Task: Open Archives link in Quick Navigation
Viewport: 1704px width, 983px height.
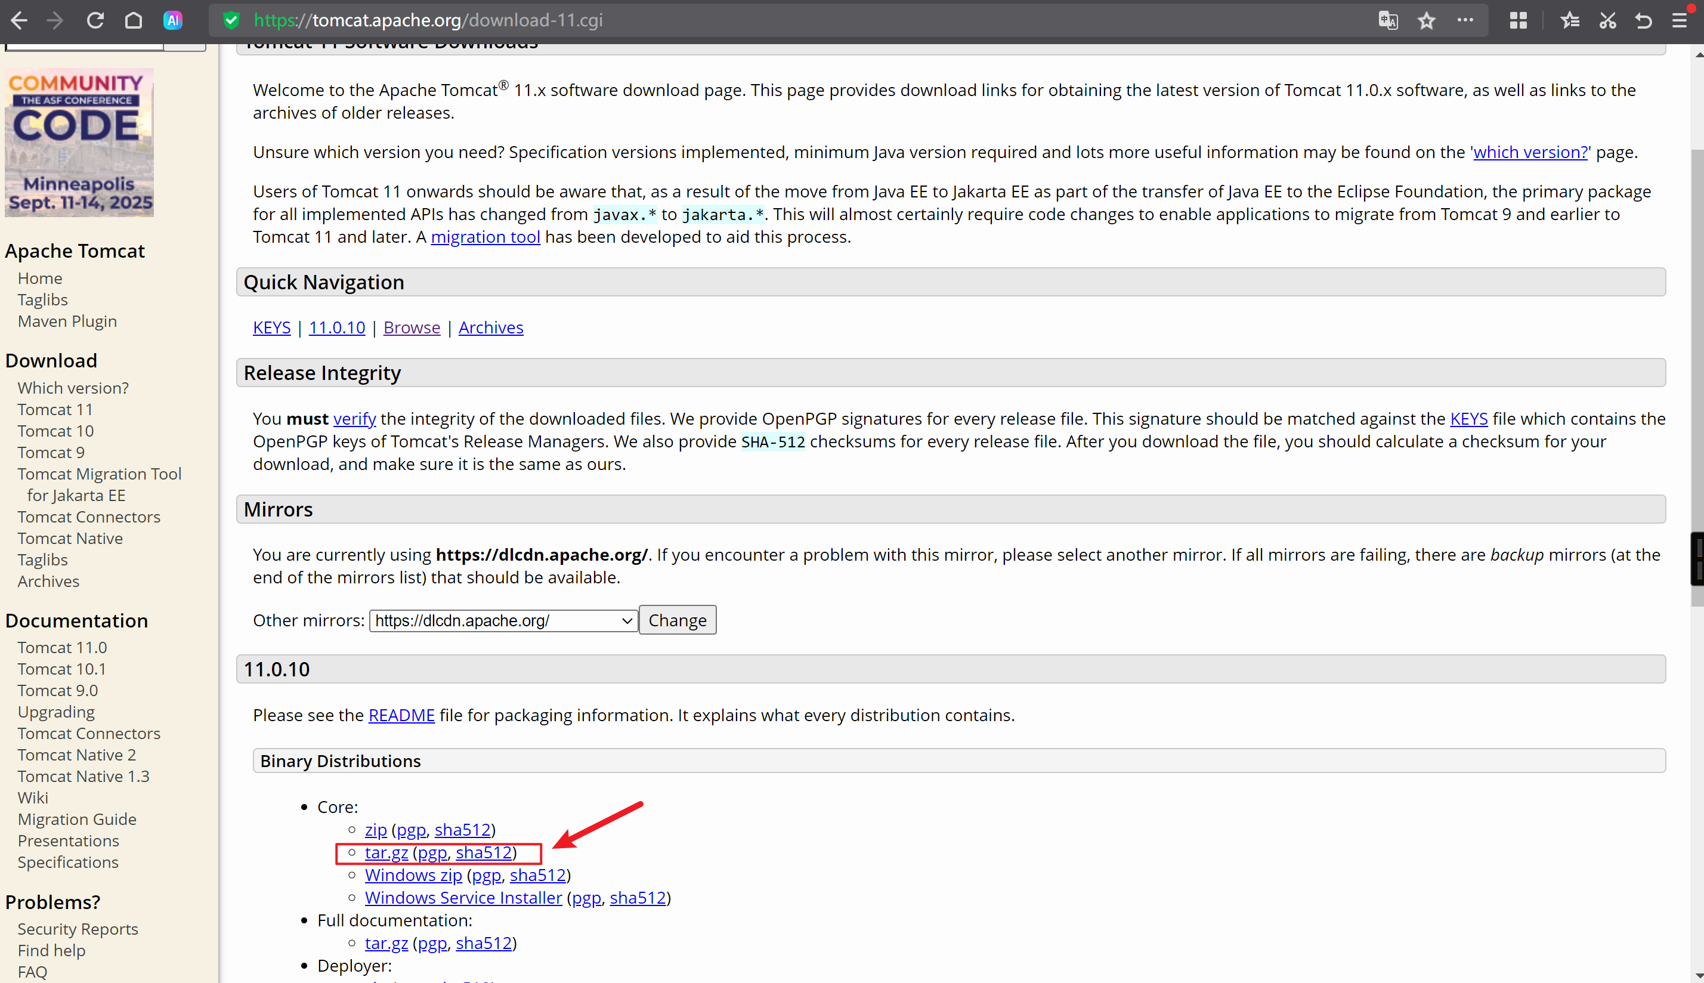Action: click(491, 327)
